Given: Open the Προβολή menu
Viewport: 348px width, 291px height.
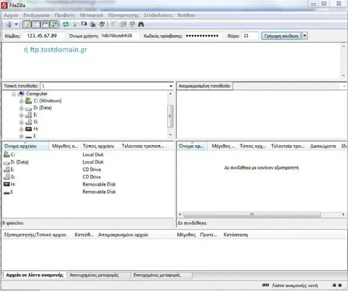Looking at the screenshot, I should click(65, 15).
